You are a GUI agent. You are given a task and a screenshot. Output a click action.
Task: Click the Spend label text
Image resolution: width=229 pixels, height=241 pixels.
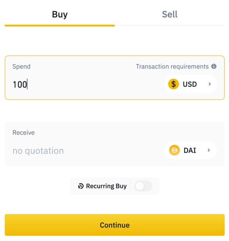(21, 67)
